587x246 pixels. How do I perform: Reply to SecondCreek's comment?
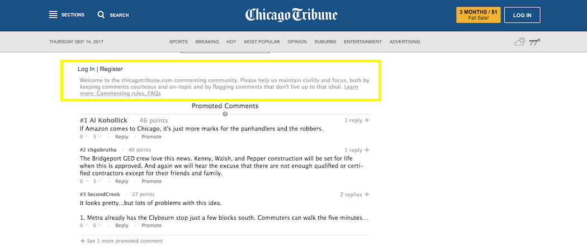[122, 225]
